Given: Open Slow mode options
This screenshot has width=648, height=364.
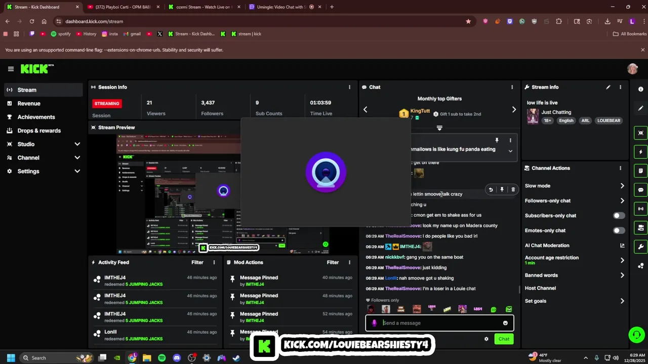Looking at the screenshot, I should 575,186.
